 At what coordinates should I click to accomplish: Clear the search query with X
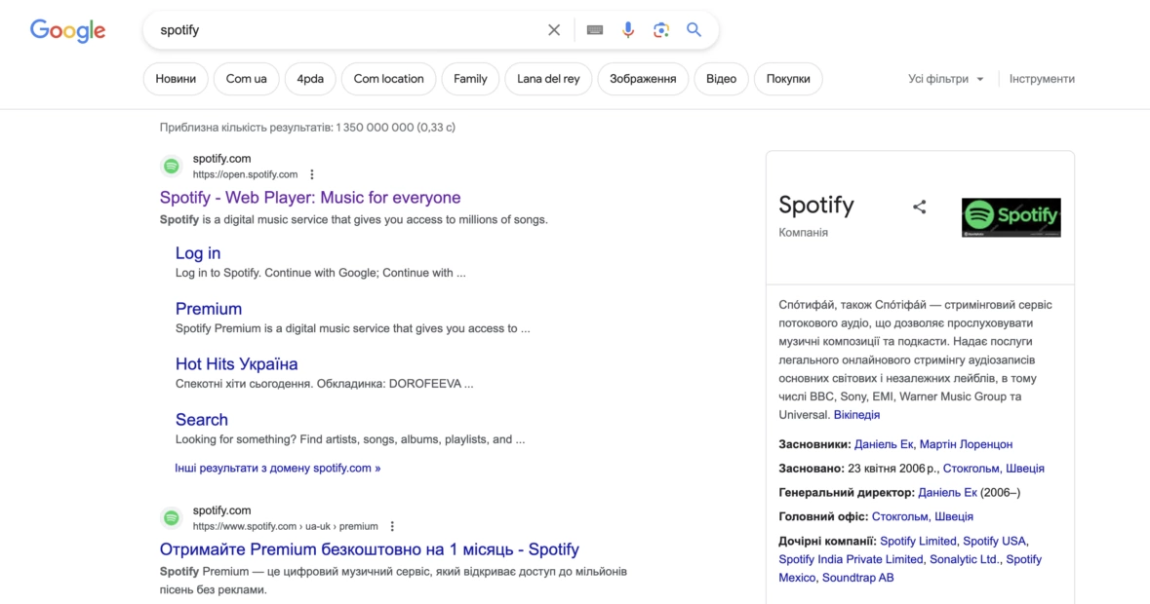coord(554,30)
